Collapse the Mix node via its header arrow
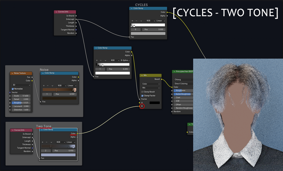This screenshot has width=283, height=171. click(x=142, y=75)
